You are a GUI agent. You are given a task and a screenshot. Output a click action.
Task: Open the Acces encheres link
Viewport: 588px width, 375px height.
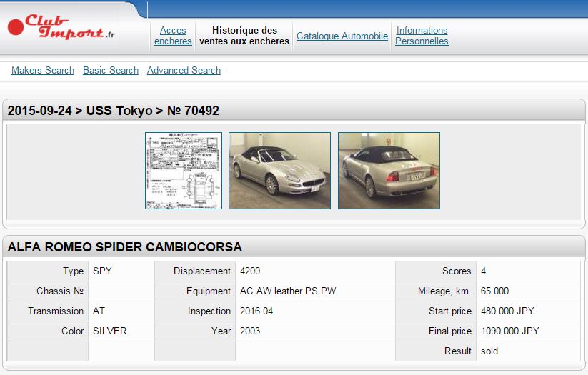(x=173, y=36)
